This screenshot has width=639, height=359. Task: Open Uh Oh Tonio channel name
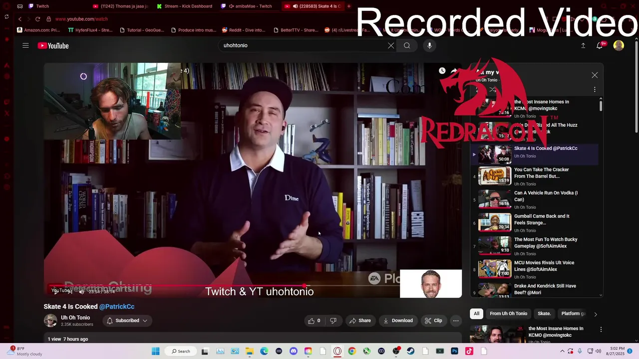[75, 318]
